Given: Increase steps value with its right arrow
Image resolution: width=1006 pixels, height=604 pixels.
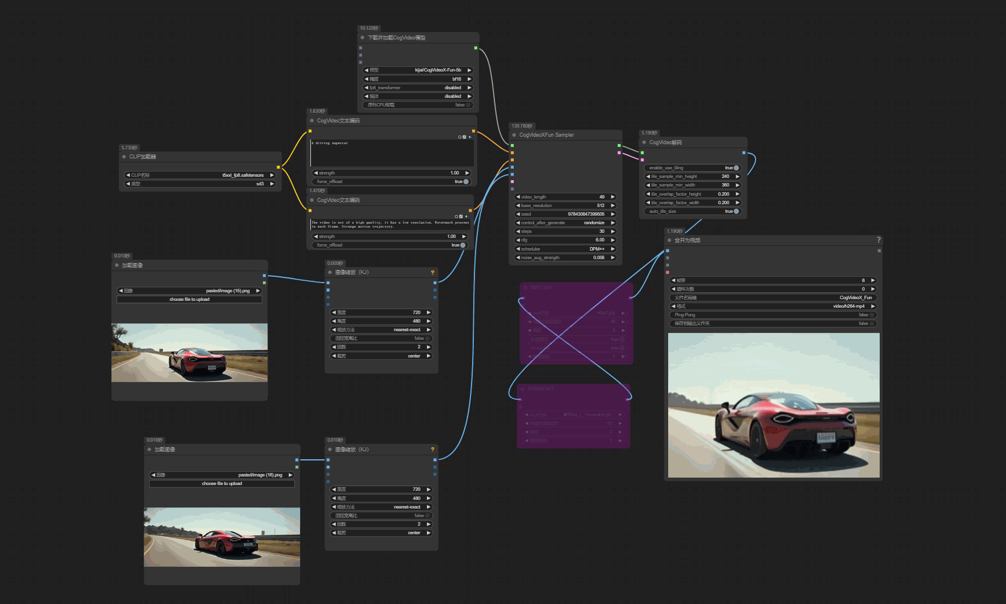Looking at the screenshot, I should click(x=613, y=232).
